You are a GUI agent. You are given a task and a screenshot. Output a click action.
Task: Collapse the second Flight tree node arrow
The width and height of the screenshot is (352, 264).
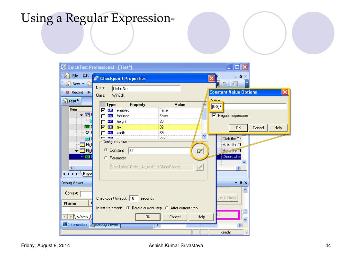[77, 151]
